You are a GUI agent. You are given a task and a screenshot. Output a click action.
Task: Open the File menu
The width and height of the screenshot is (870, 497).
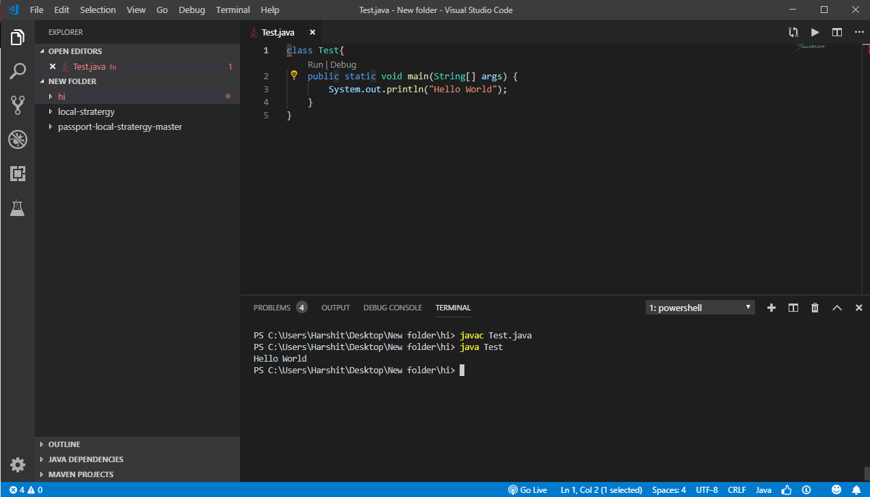(x=37, y=10)
